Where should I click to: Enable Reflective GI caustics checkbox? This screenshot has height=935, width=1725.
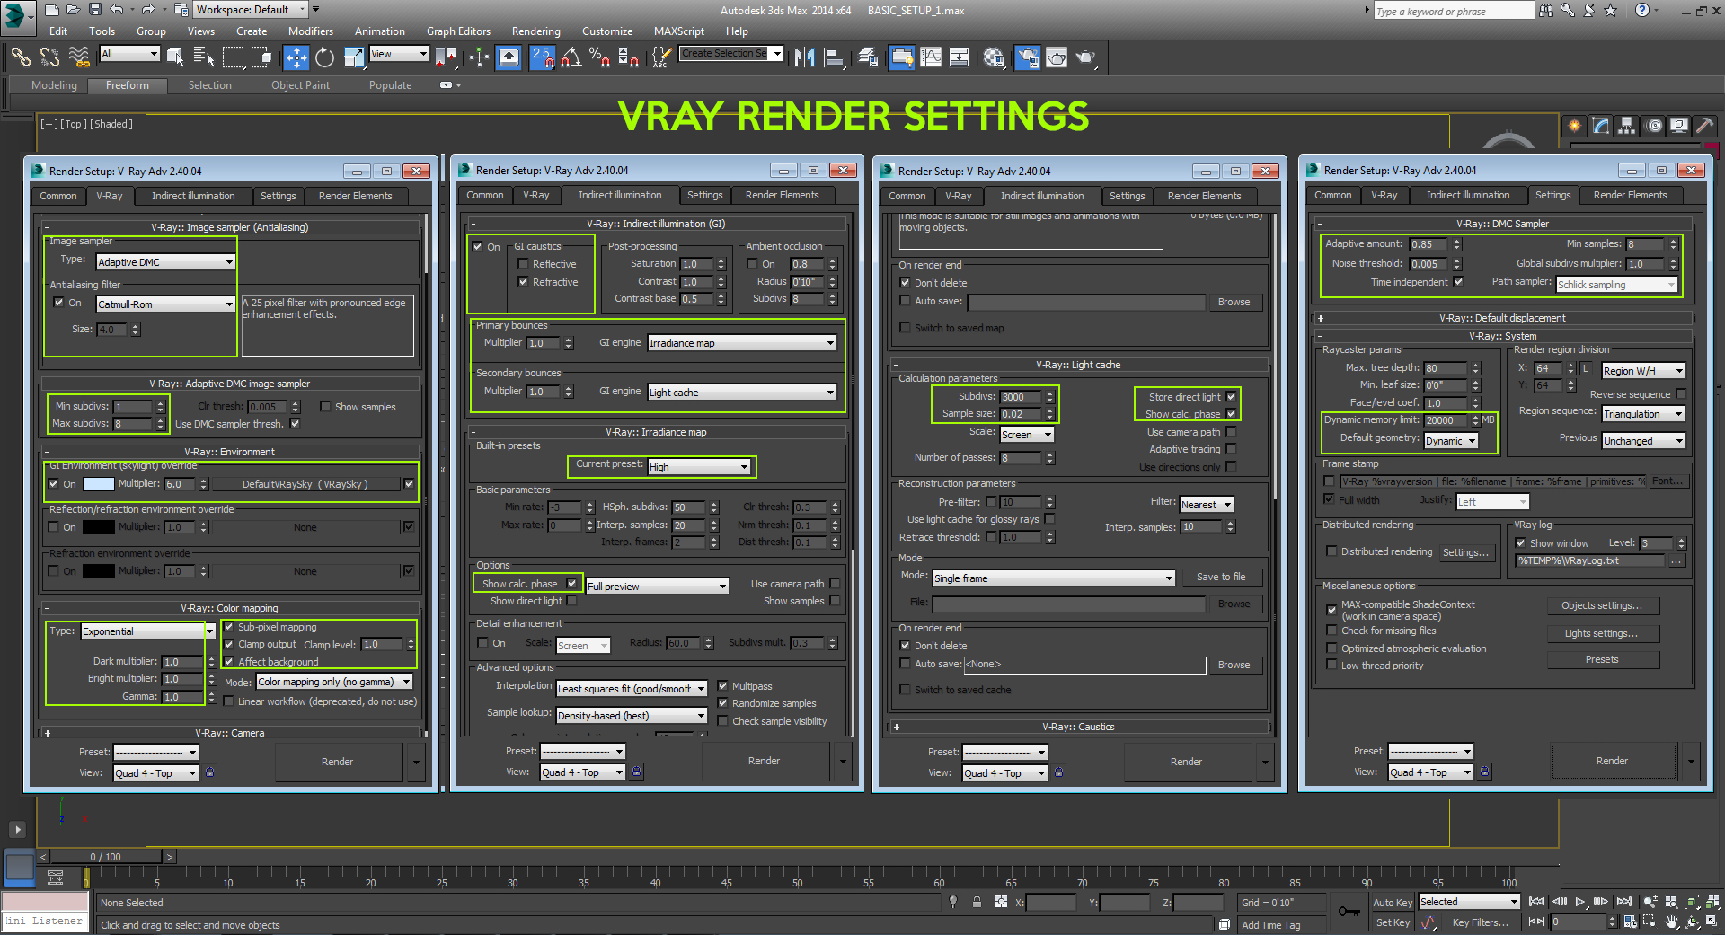523,264
